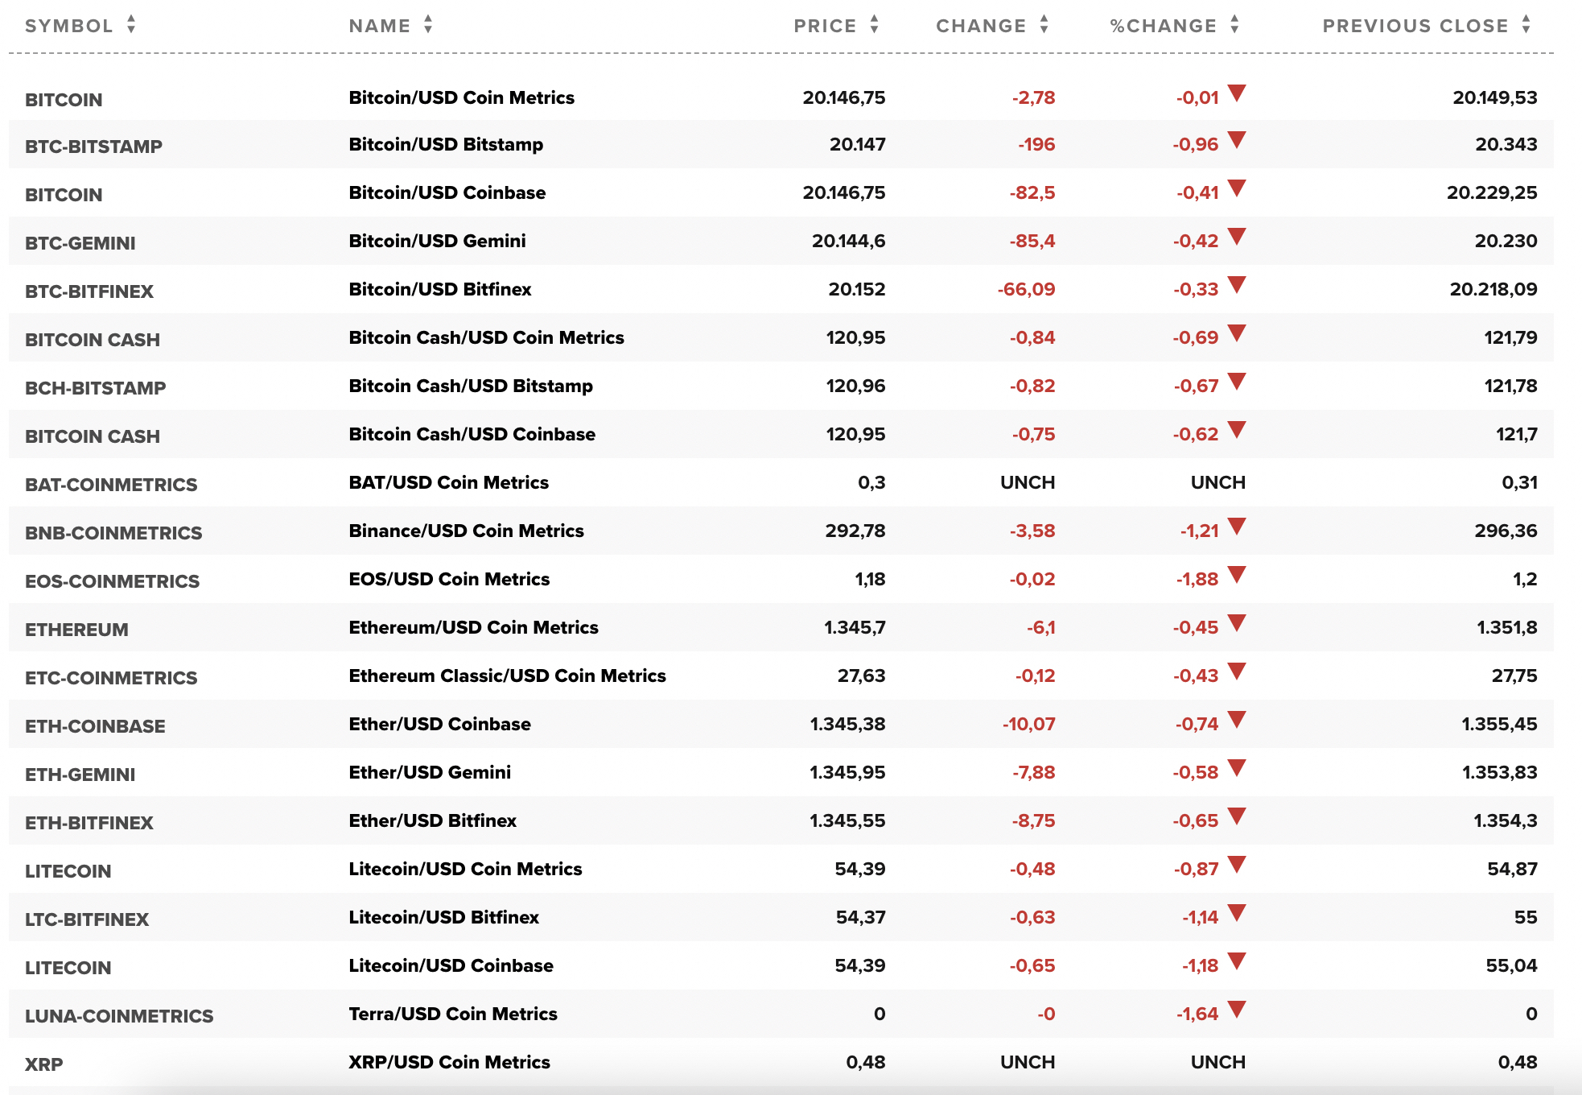Sort by PREVIOUS CLOSE column arrows
This screenshot has width=1582, height=1095.
1526,25
